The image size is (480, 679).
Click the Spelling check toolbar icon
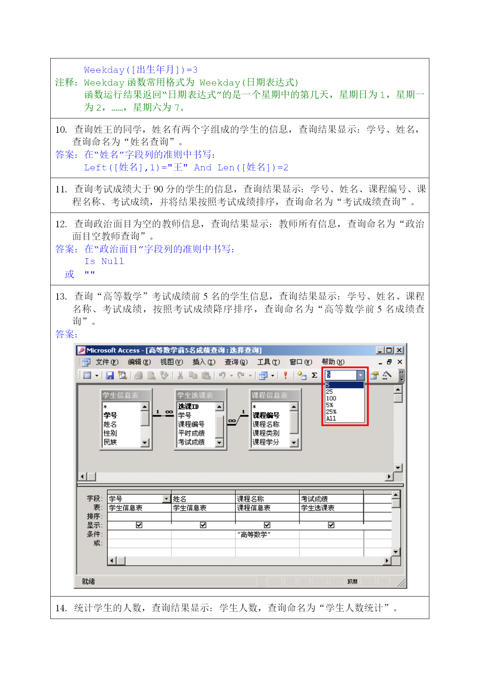[x=164, y=375]
